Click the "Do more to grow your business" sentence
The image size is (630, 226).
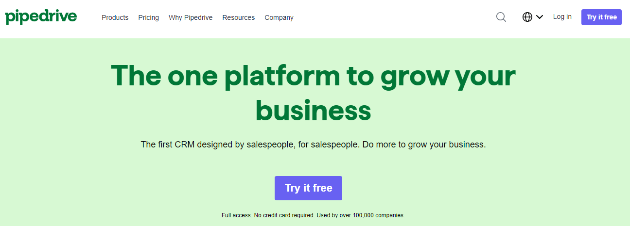424,145
